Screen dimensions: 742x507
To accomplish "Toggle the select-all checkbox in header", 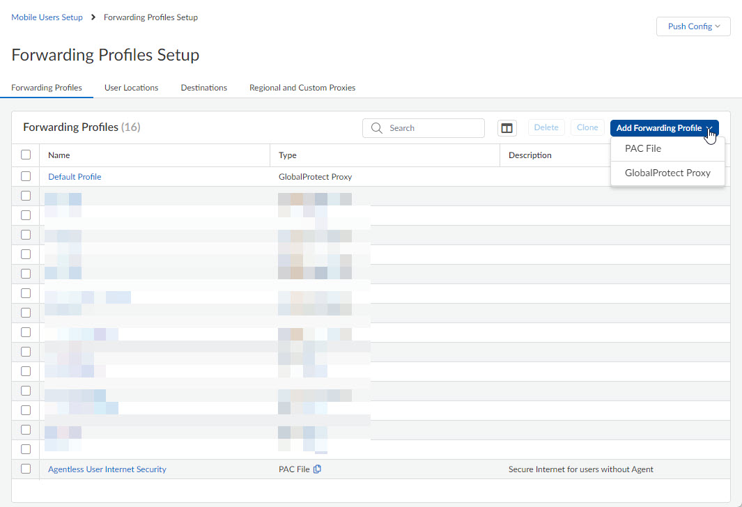I will (x=26, y=155).
